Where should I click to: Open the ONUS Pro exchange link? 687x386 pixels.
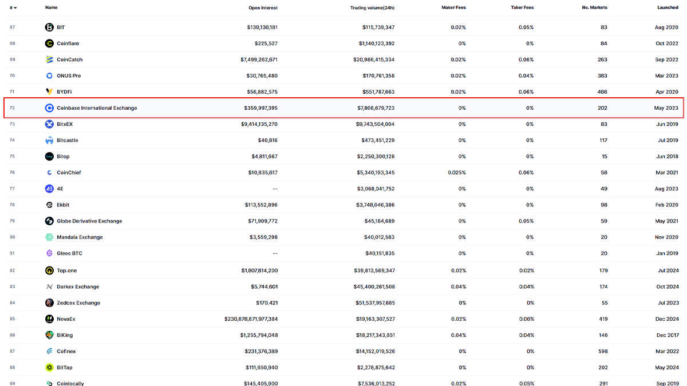pyautogui.click(x=69, y=75)
